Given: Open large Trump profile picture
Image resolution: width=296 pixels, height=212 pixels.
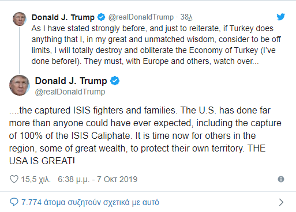Looking at the screenshot, I should [20, 85].
